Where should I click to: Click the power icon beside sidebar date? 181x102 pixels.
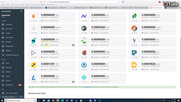pos(21,97)
